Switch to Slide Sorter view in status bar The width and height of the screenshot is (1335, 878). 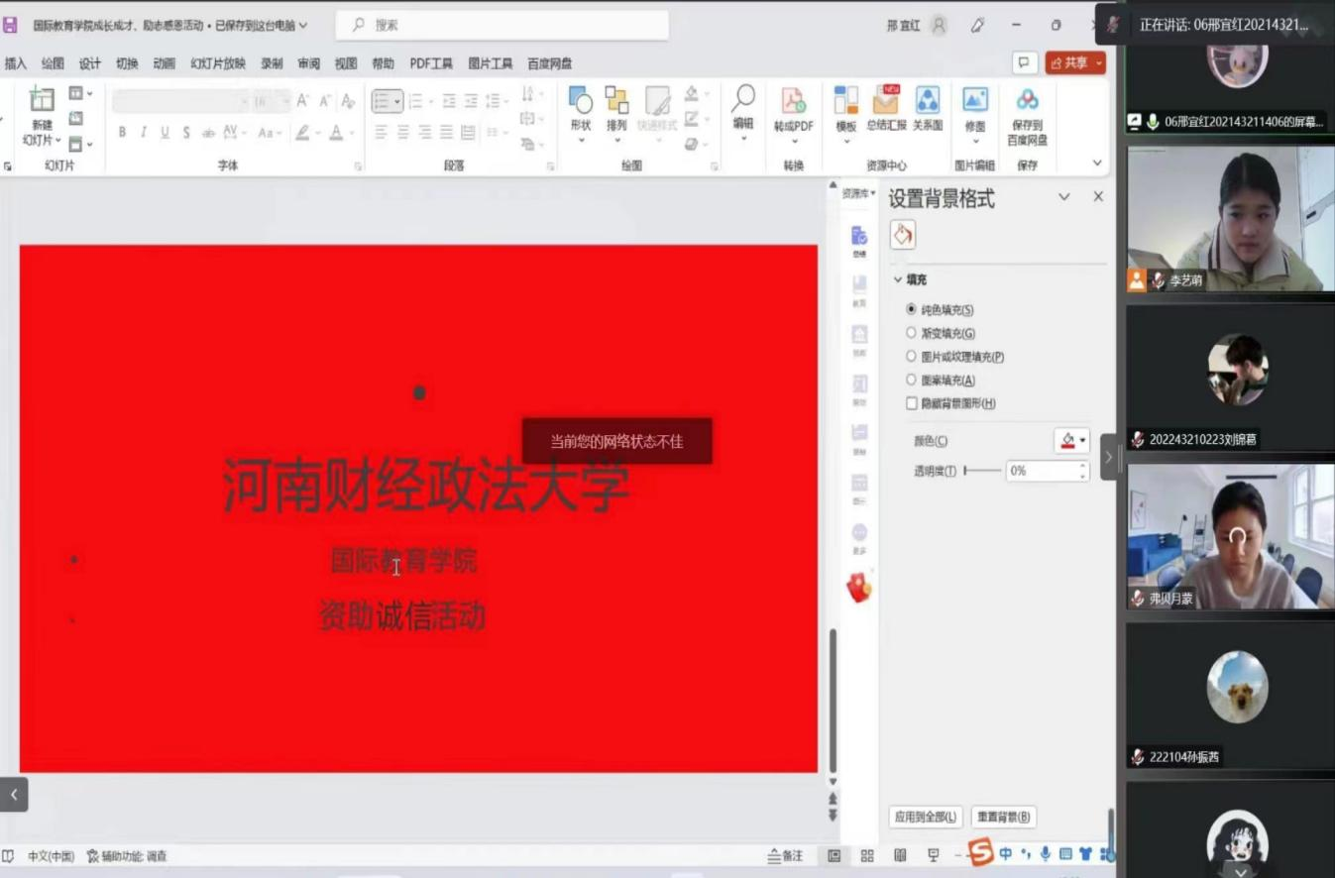pos(867,856)
